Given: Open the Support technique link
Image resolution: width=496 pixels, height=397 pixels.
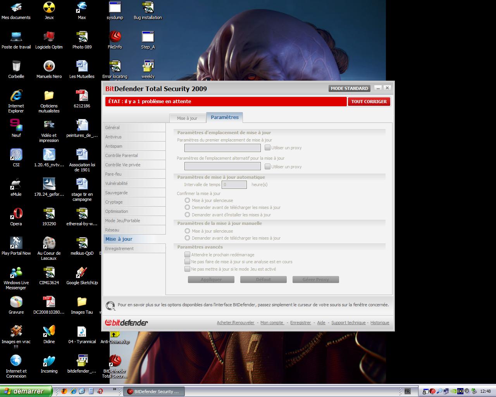Looking at the screenshot, I should (348, 323).
